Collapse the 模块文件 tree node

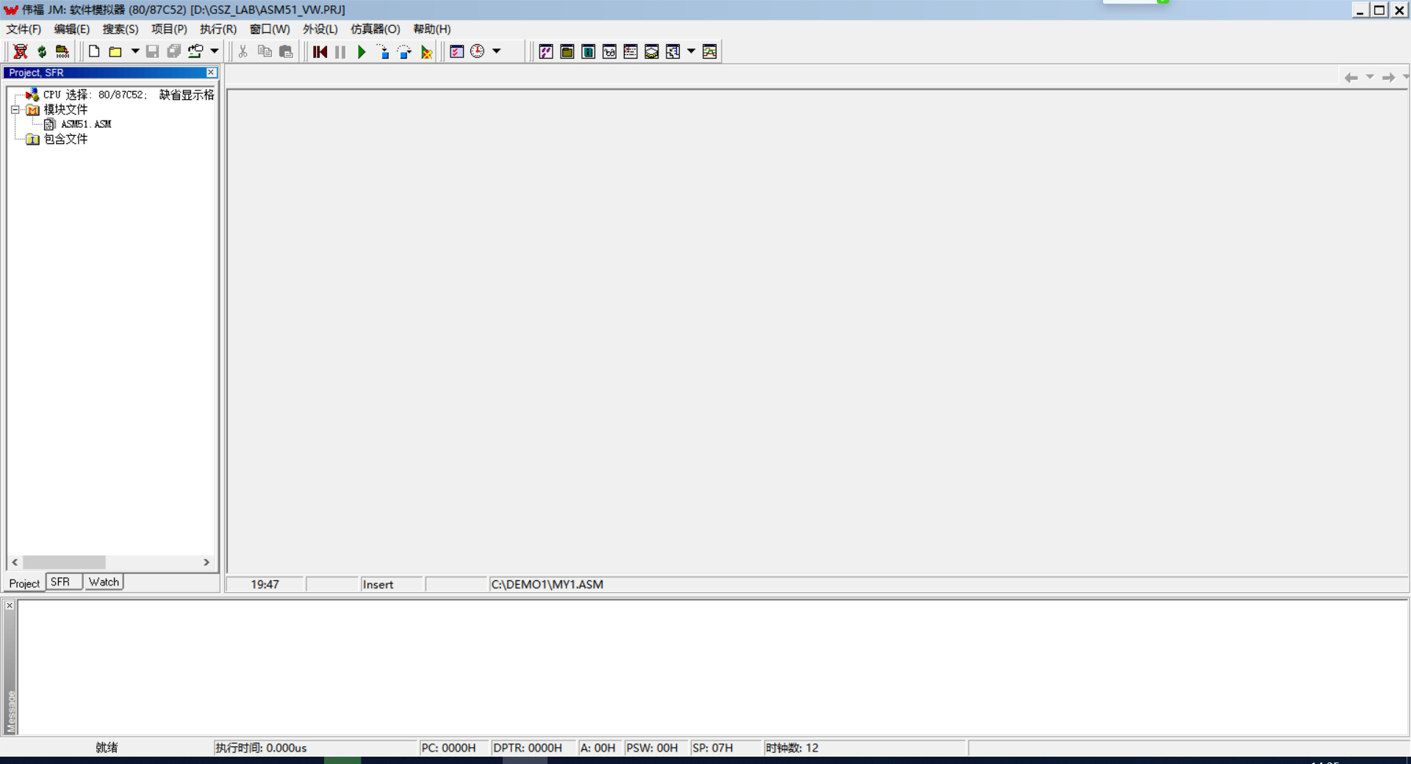tap(15, 109)
